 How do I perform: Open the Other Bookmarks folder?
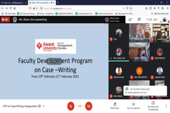coord(162,14)
